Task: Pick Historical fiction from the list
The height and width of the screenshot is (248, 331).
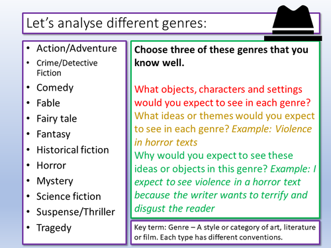Action: 73,150
